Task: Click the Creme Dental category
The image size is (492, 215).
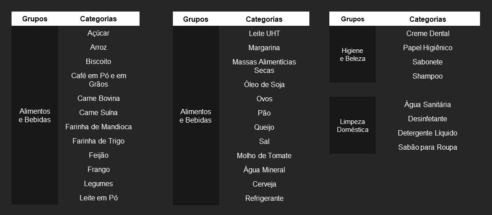Action: (x=428, y=33)
